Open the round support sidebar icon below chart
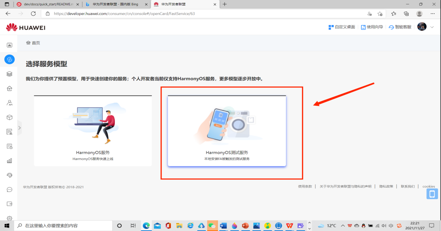The width and height of the screenshot is (441, 231). click(x=10, y=175)
